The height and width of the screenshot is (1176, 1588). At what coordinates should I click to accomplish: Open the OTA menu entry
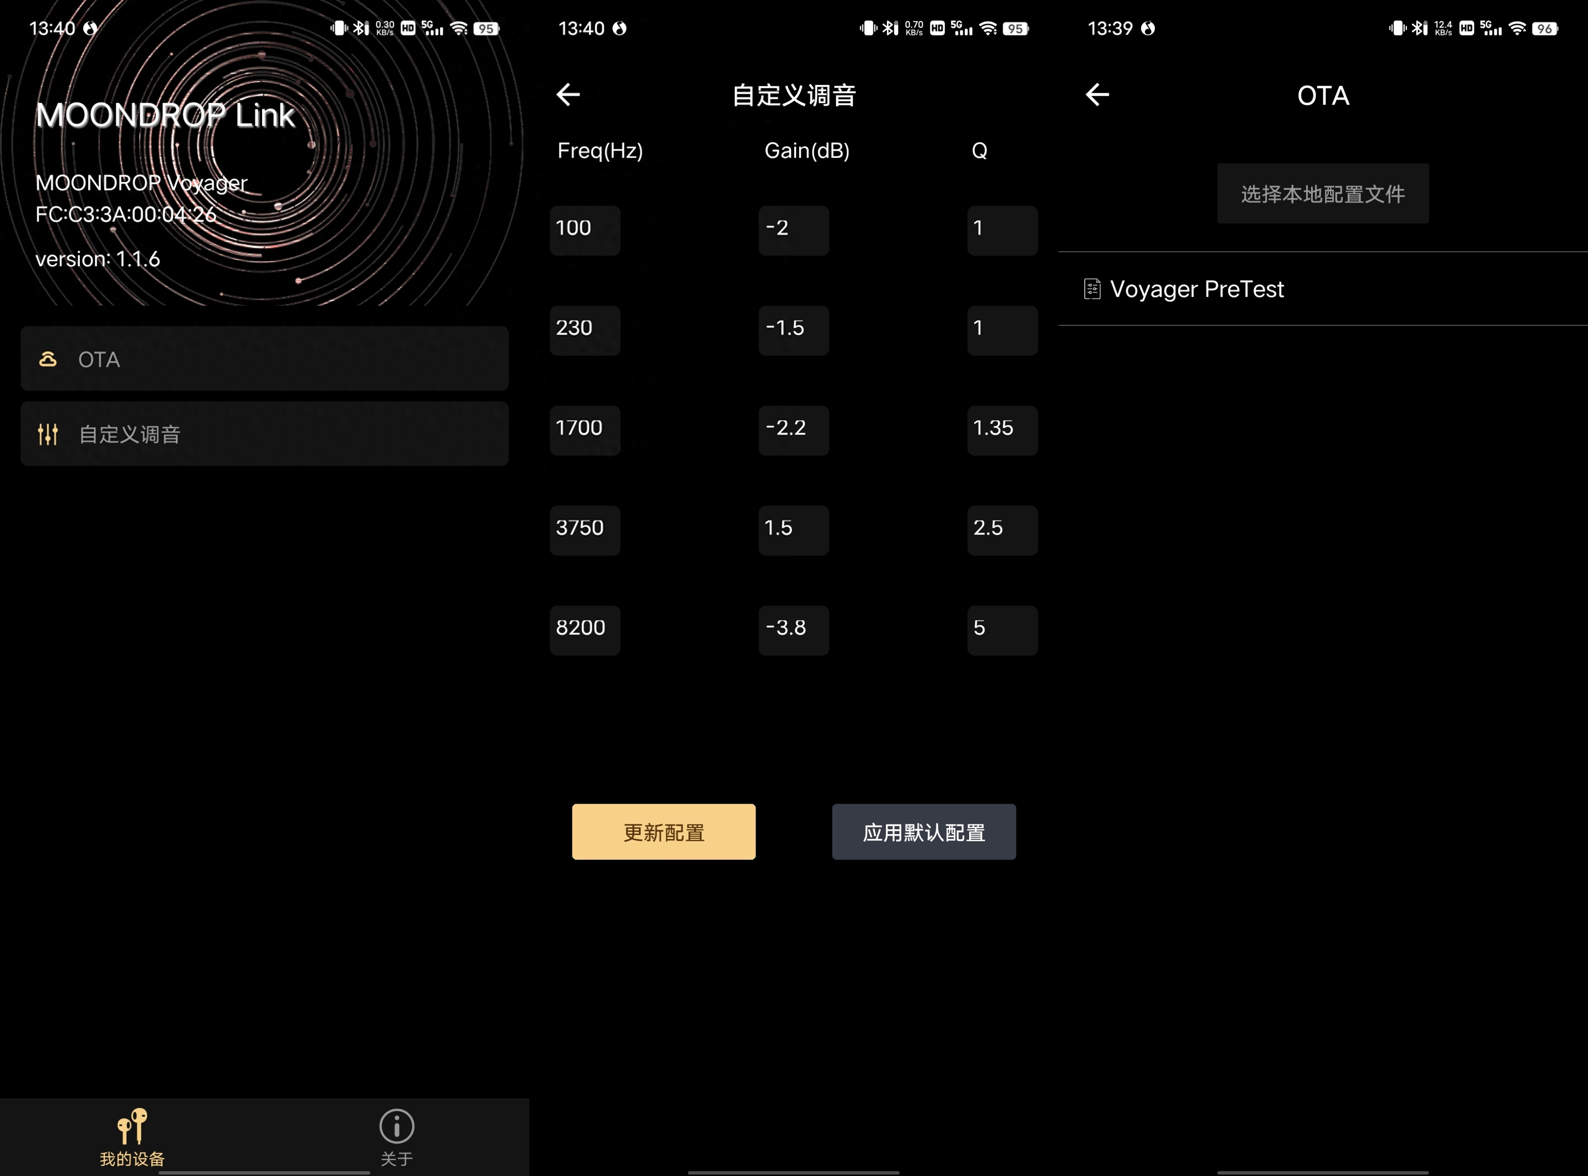click(264, 359)
